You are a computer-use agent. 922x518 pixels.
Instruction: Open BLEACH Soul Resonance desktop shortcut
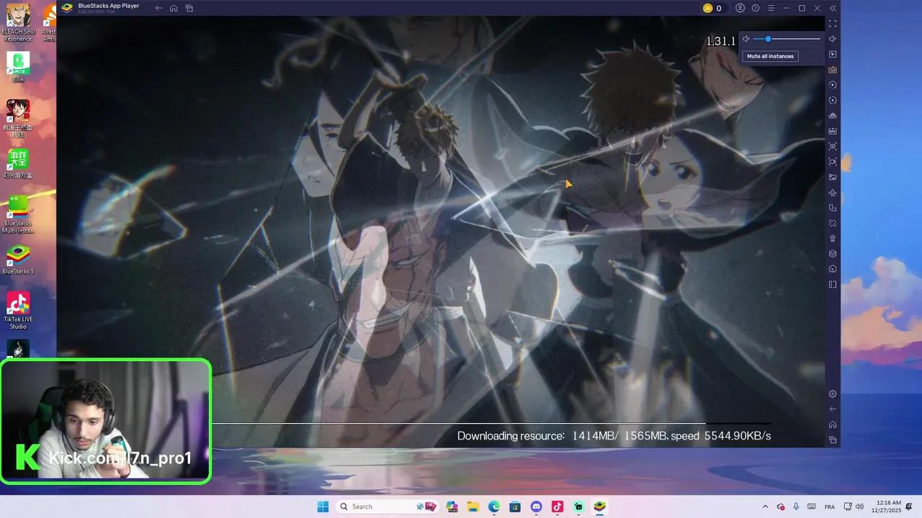(18, 23)
